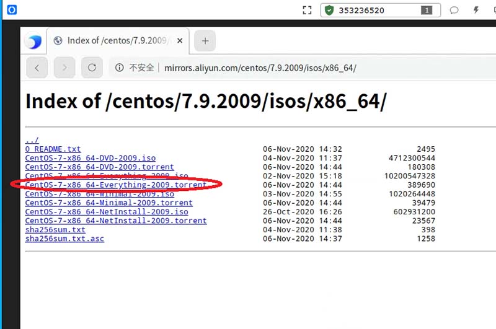496x329 pixels.
Task: Download CentOS-7-x86_64-Minimal-2009.iso
Action: pos(100,194)
